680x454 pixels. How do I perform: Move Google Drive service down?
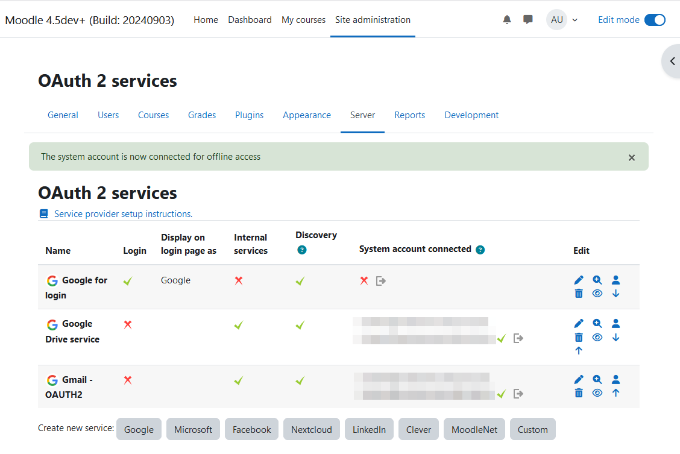pyautogui.click(x=616, y=338)
